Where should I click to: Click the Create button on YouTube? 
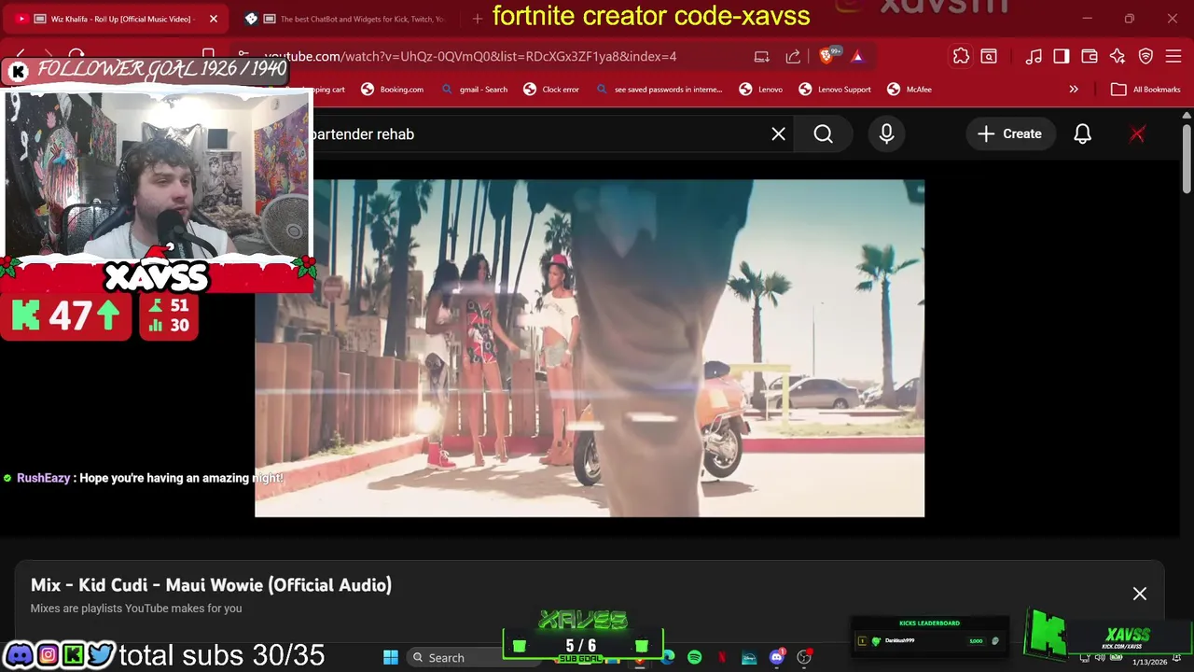click(x=1009, y=134)
